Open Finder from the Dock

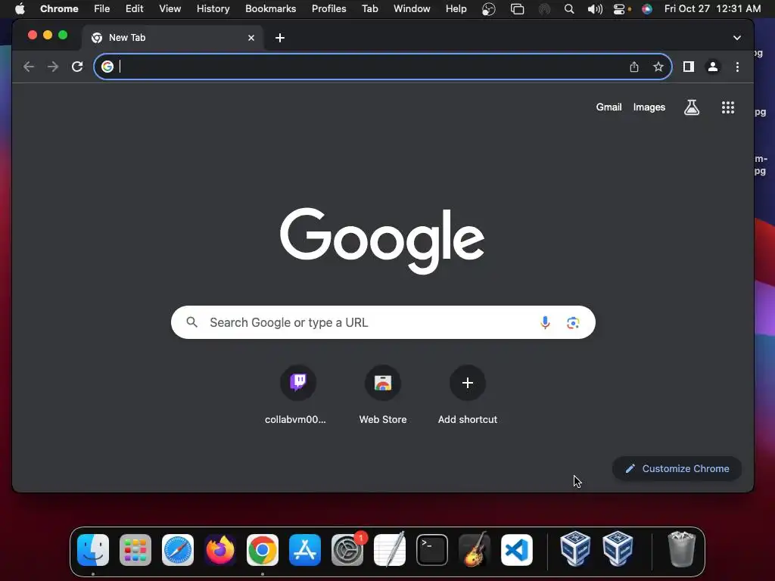[x=93, y=550]
